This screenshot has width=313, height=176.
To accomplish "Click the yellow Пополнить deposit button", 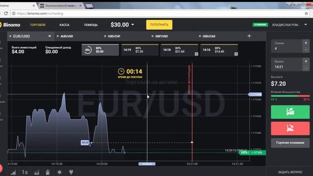I will pos(159,25).
